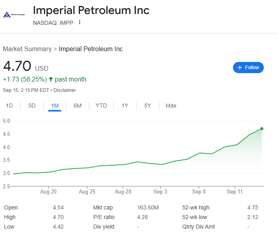The height and width of the screenshot is (237, 277).
Task: Click the Aug 20 axis label
Action: point(48,192)
